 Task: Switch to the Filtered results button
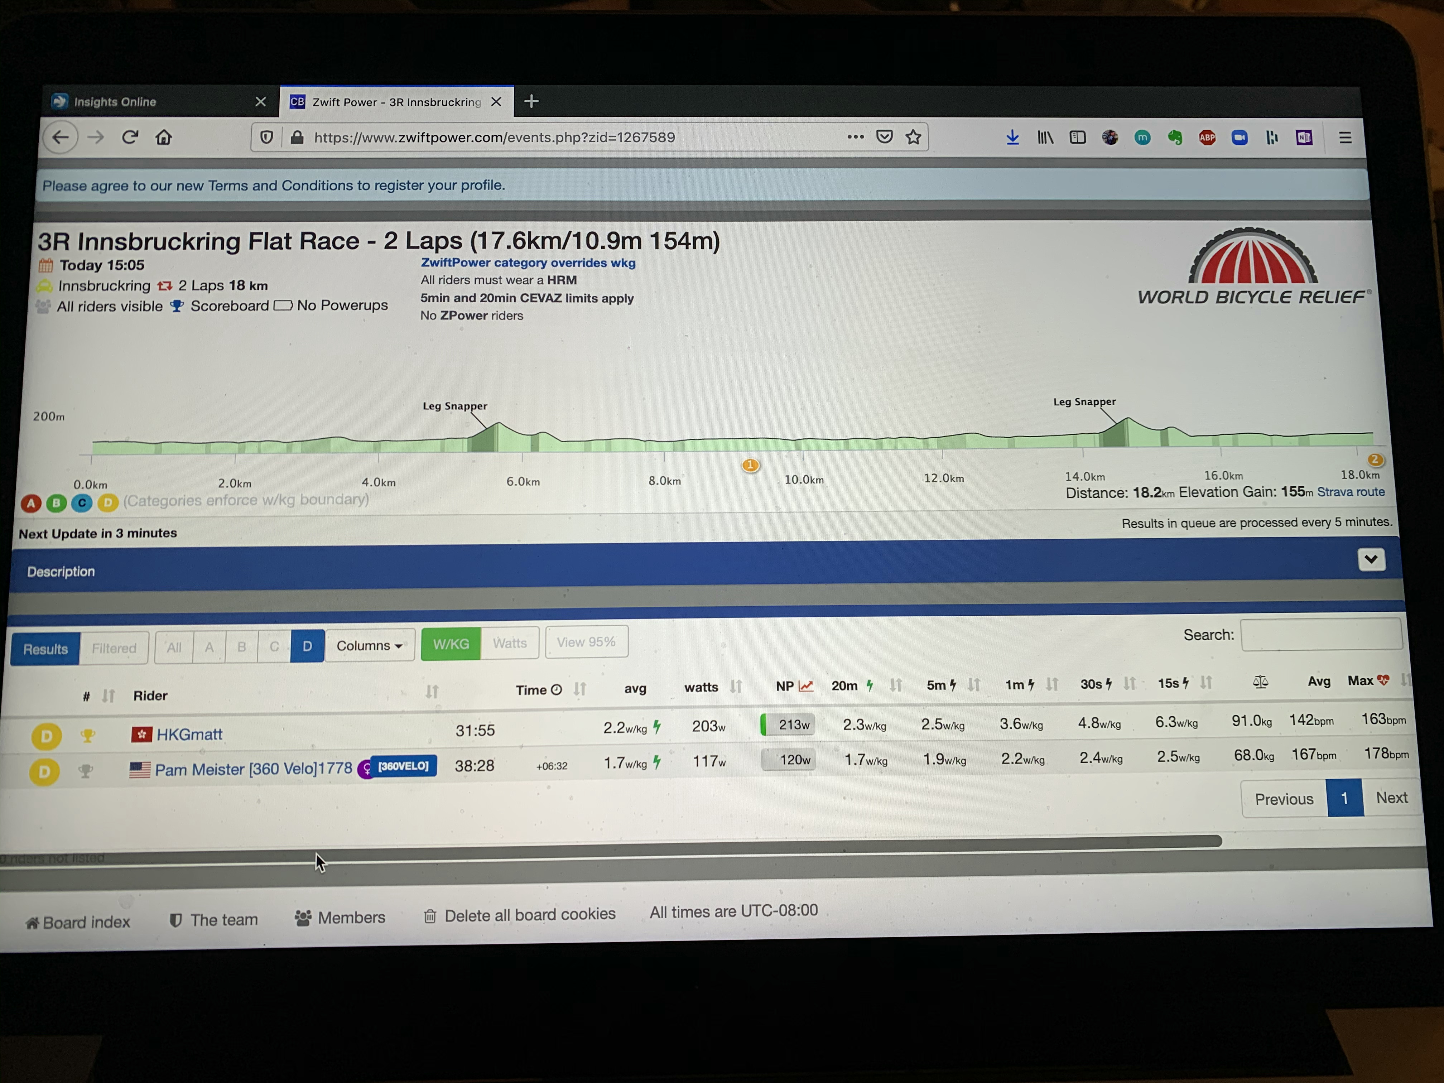[x=114, y=648]
